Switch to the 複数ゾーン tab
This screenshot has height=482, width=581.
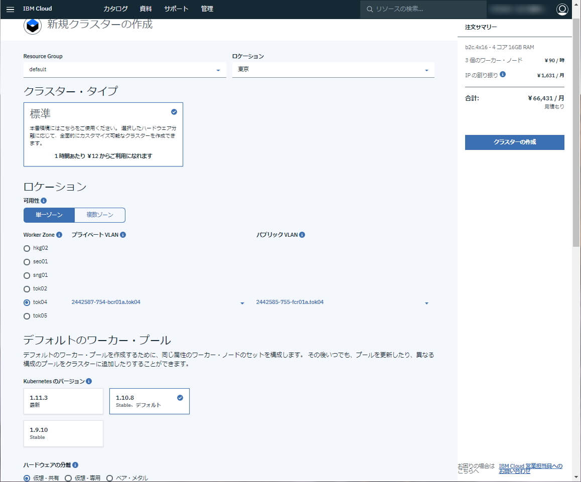click(100, 215)
